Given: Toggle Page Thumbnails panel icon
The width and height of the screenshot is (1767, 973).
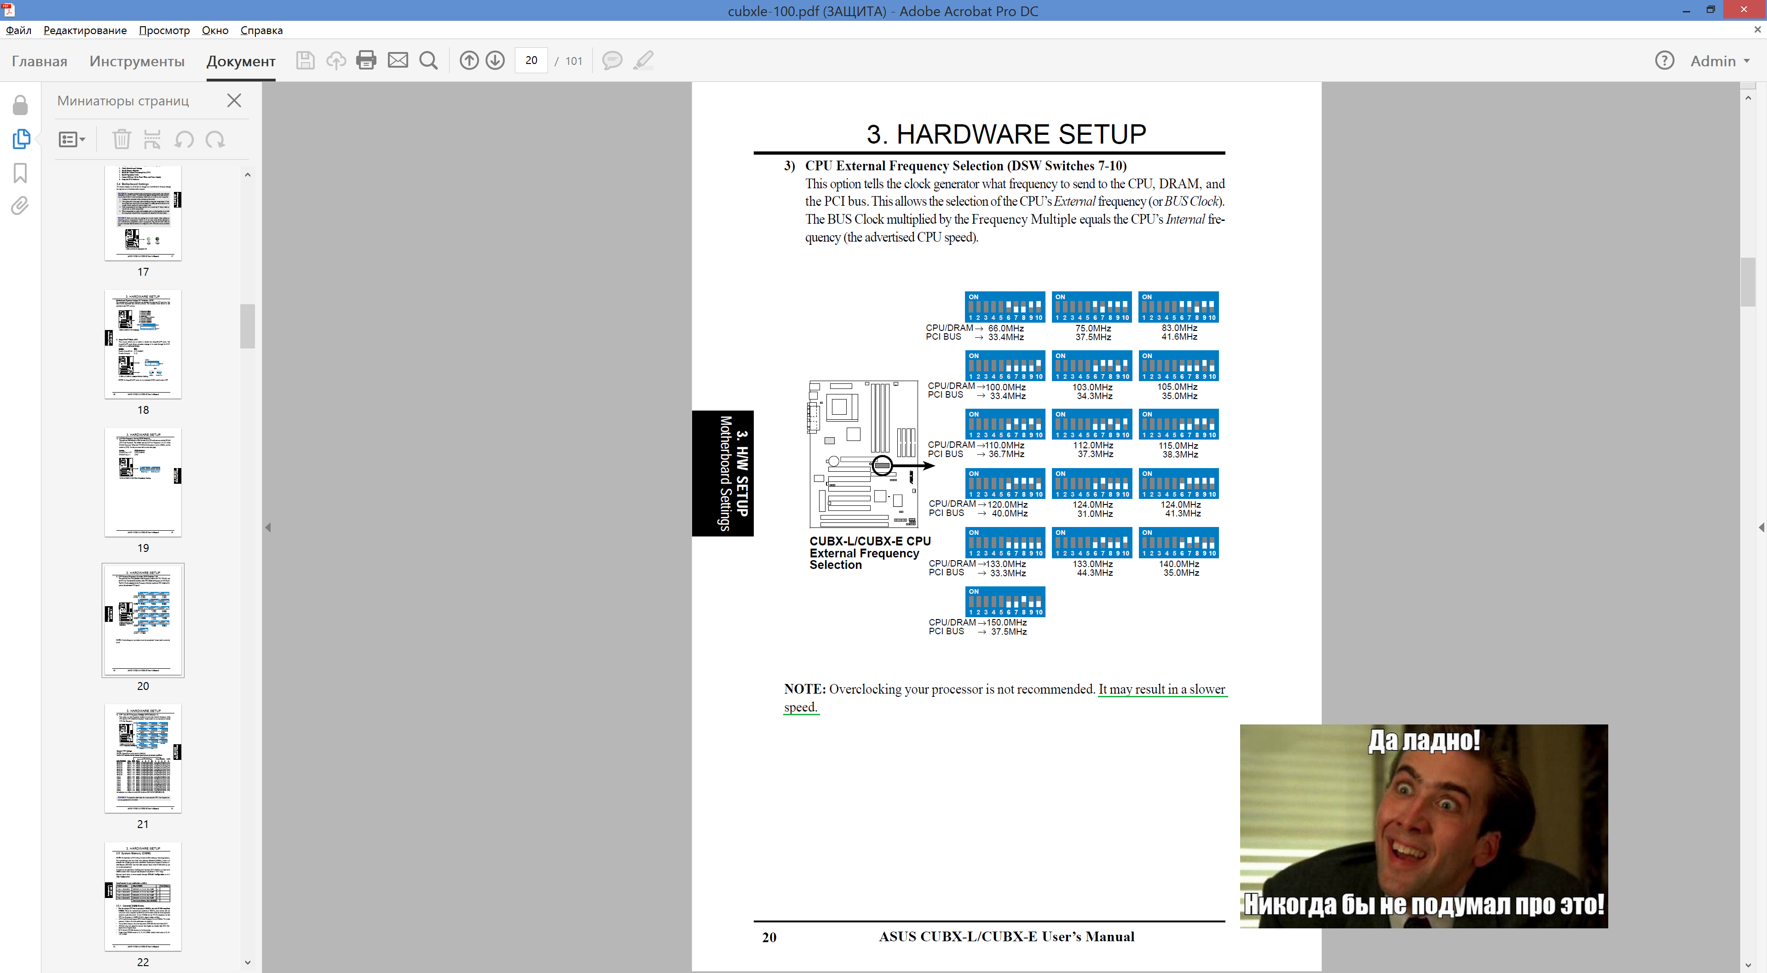Looking at the screenshot, I should pos(21,139).
